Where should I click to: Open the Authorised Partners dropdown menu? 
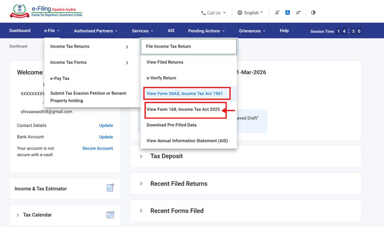tap(96, 31)
